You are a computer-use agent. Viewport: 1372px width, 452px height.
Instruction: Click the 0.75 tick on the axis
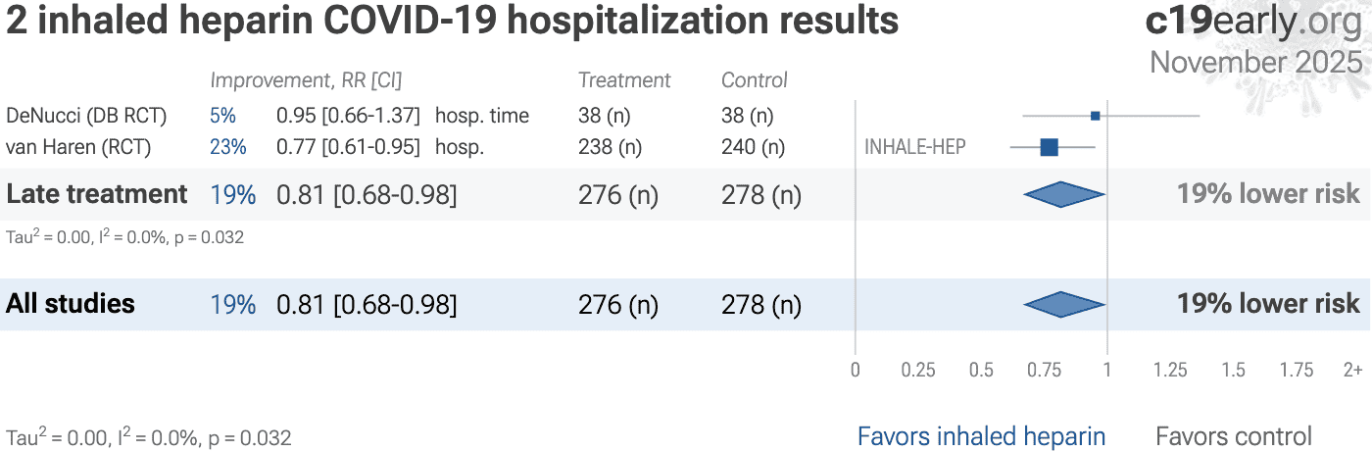[x=1044, y=370]
